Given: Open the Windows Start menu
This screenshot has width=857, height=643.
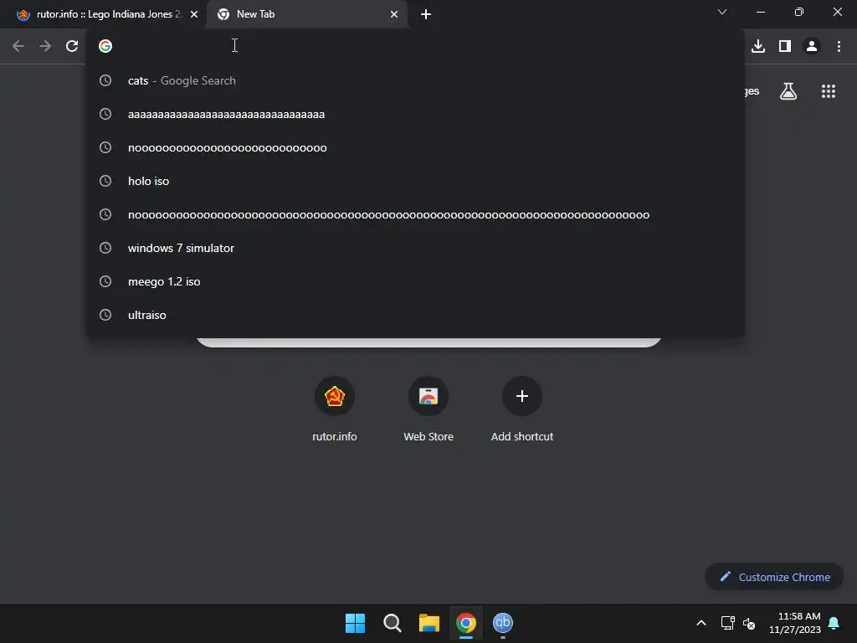Looking at the screenshot, I should (355, 623).
